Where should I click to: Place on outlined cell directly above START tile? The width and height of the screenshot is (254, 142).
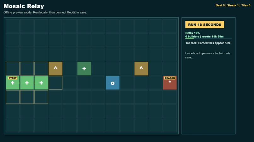tap(13, 69)
